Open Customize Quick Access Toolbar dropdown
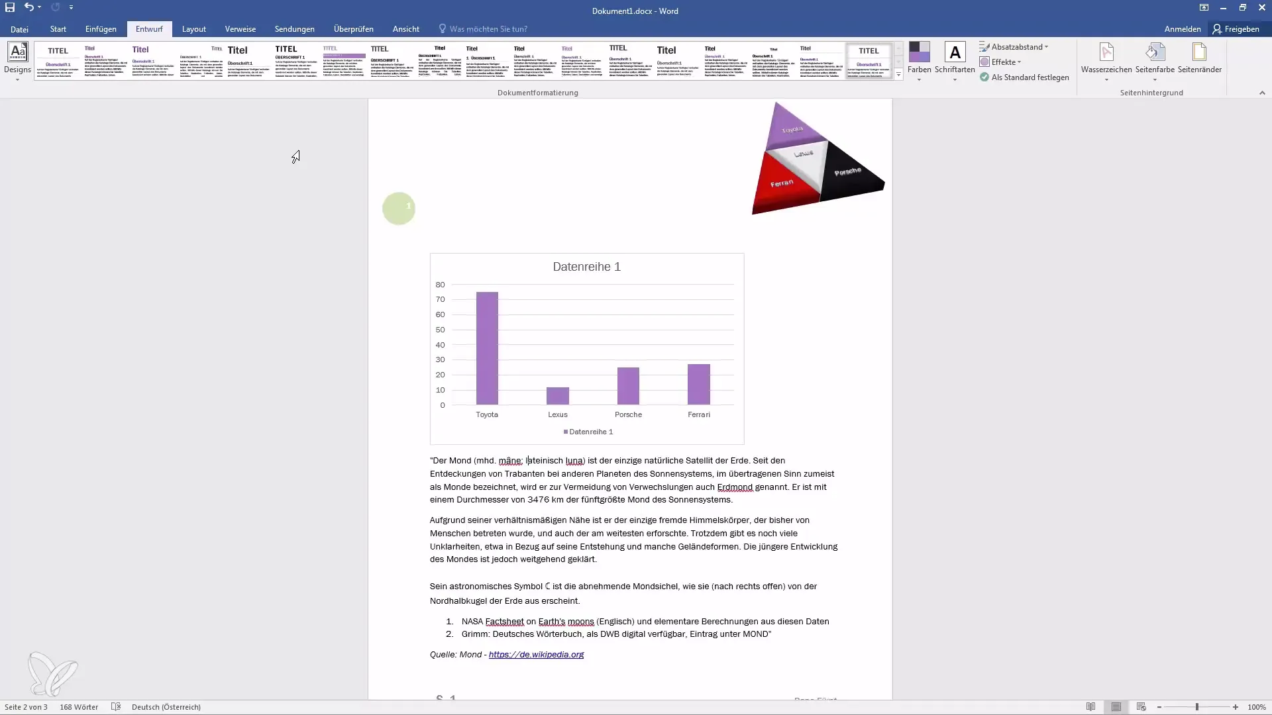Viewport: 1272px width, 715px height. pos(71,7)
